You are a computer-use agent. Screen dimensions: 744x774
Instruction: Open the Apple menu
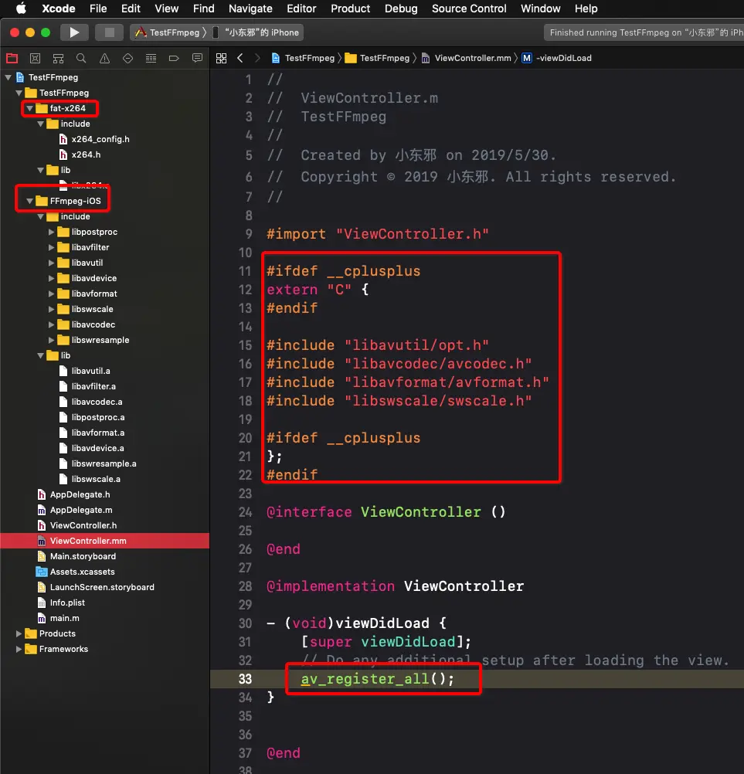point(21,8)
